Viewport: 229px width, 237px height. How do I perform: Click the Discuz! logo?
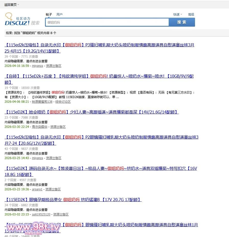[x=22, y=20]
